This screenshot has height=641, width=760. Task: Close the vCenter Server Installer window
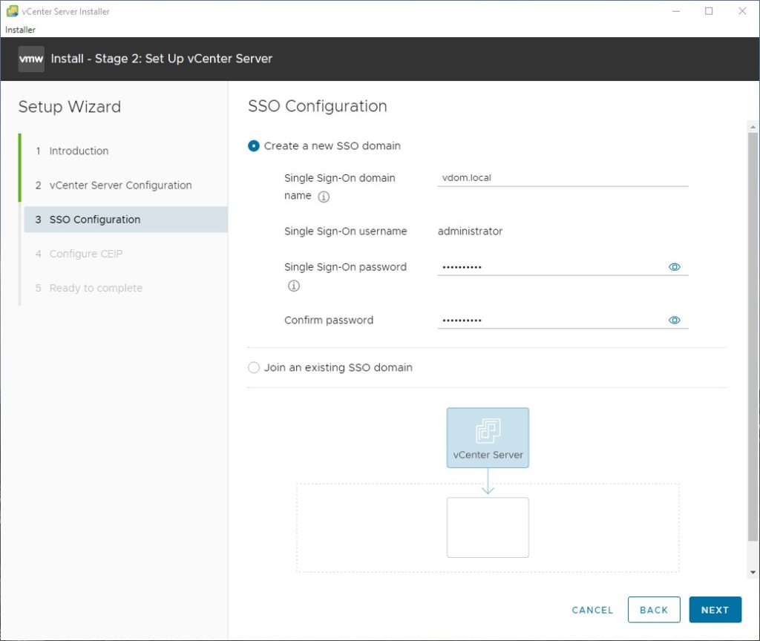742,11
